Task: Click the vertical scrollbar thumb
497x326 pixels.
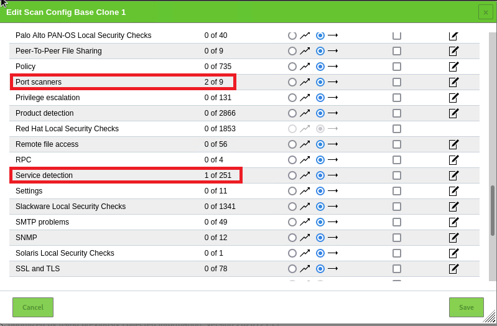Action: (493, 210)
